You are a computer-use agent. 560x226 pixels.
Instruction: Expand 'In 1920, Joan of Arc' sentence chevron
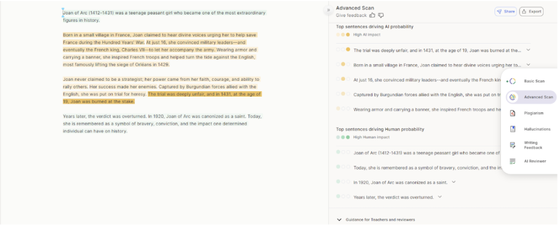453,182
